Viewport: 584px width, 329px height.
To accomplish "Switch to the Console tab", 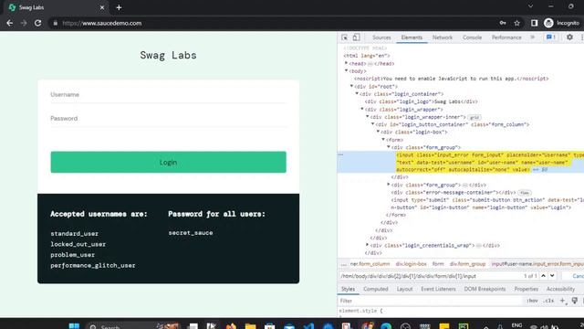I will click(472, 37).
